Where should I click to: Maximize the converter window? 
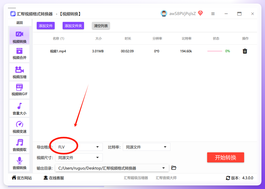(x=239, y=14)
